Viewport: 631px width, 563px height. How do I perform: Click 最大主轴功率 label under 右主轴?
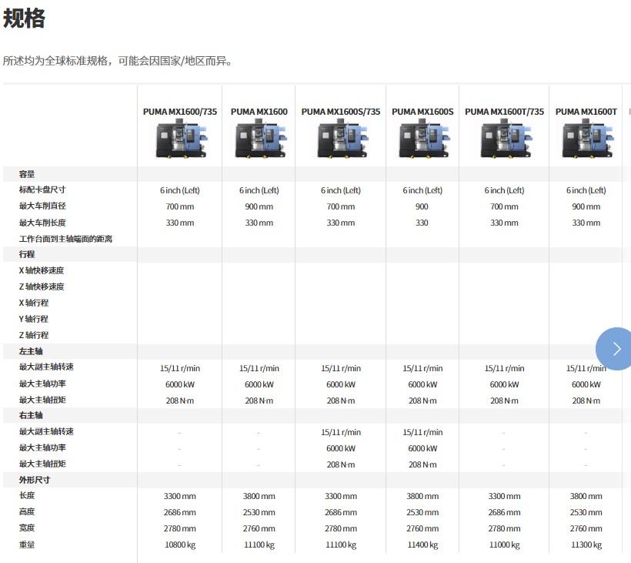point(42,447)
